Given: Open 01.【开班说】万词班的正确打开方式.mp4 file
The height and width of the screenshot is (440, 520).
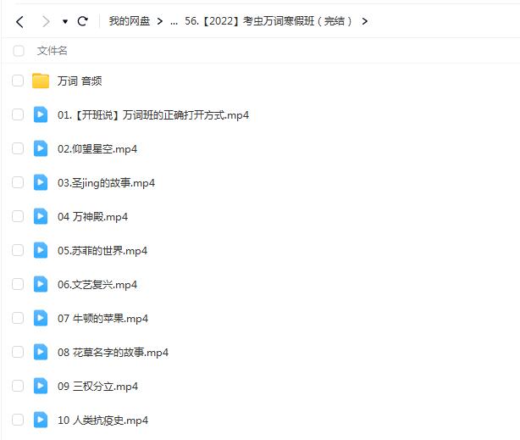Looking at the screenshot, I should coord(153,115).
